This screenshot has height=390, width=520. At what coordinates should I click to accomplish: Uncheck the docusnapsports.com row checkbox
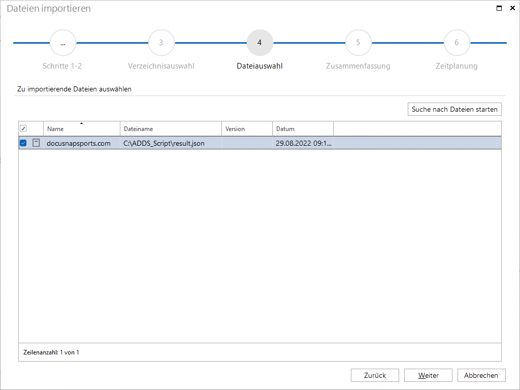pyautogui.click(x=23, y=143)
